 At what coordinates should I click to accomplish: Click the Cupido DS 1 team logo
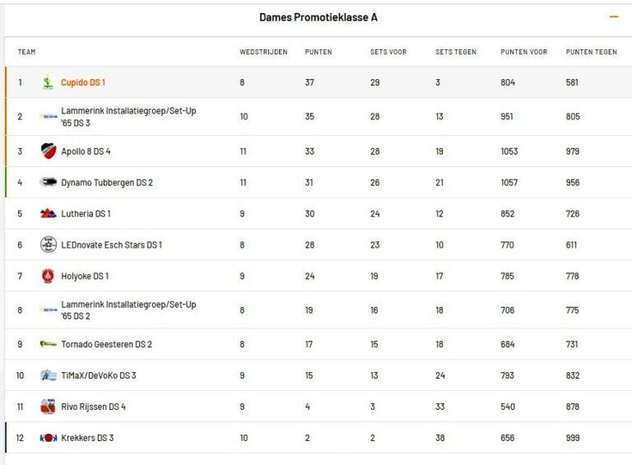click(49, 82)
